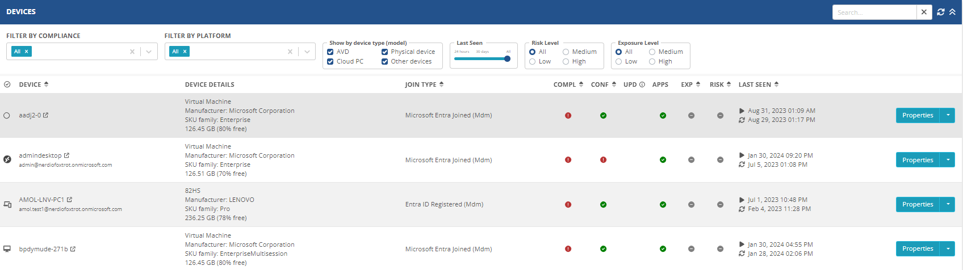Collapse the Devices panel with double chevron
The width and height of the screenshot is (963, 270).
point(952,12)
